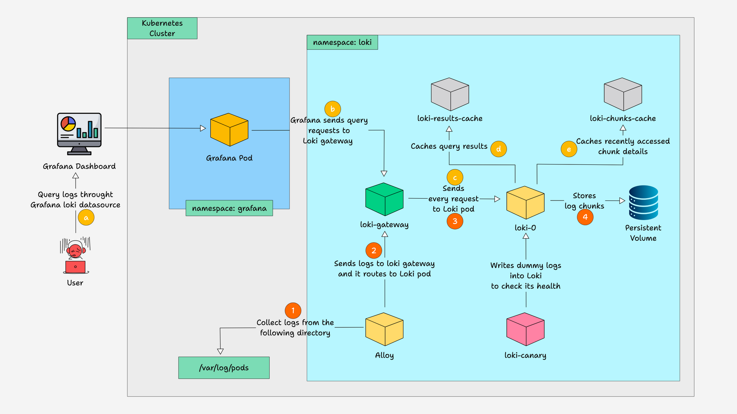Click the loki-gateway green cube
This screenshot has height=414, width=737.
click(384, 199)
